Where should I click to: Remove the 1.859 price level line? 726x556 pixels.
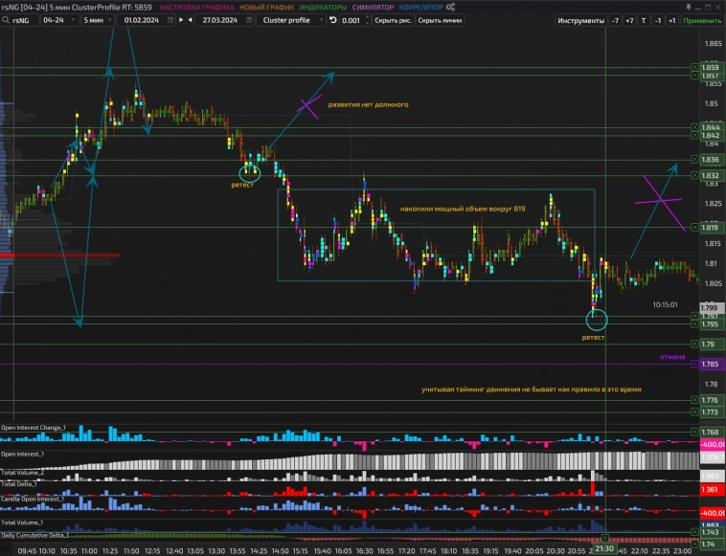(x=694, y=67)
